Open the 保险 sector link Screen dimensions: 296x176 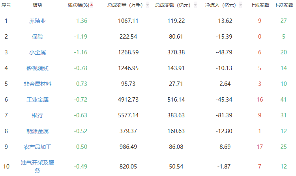click(x=37, y=37)
